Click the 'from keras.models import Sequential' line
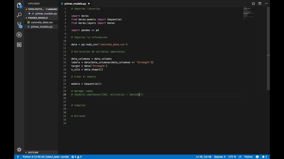The height and width of the screenshot is (159, 284). click(96, 19)
